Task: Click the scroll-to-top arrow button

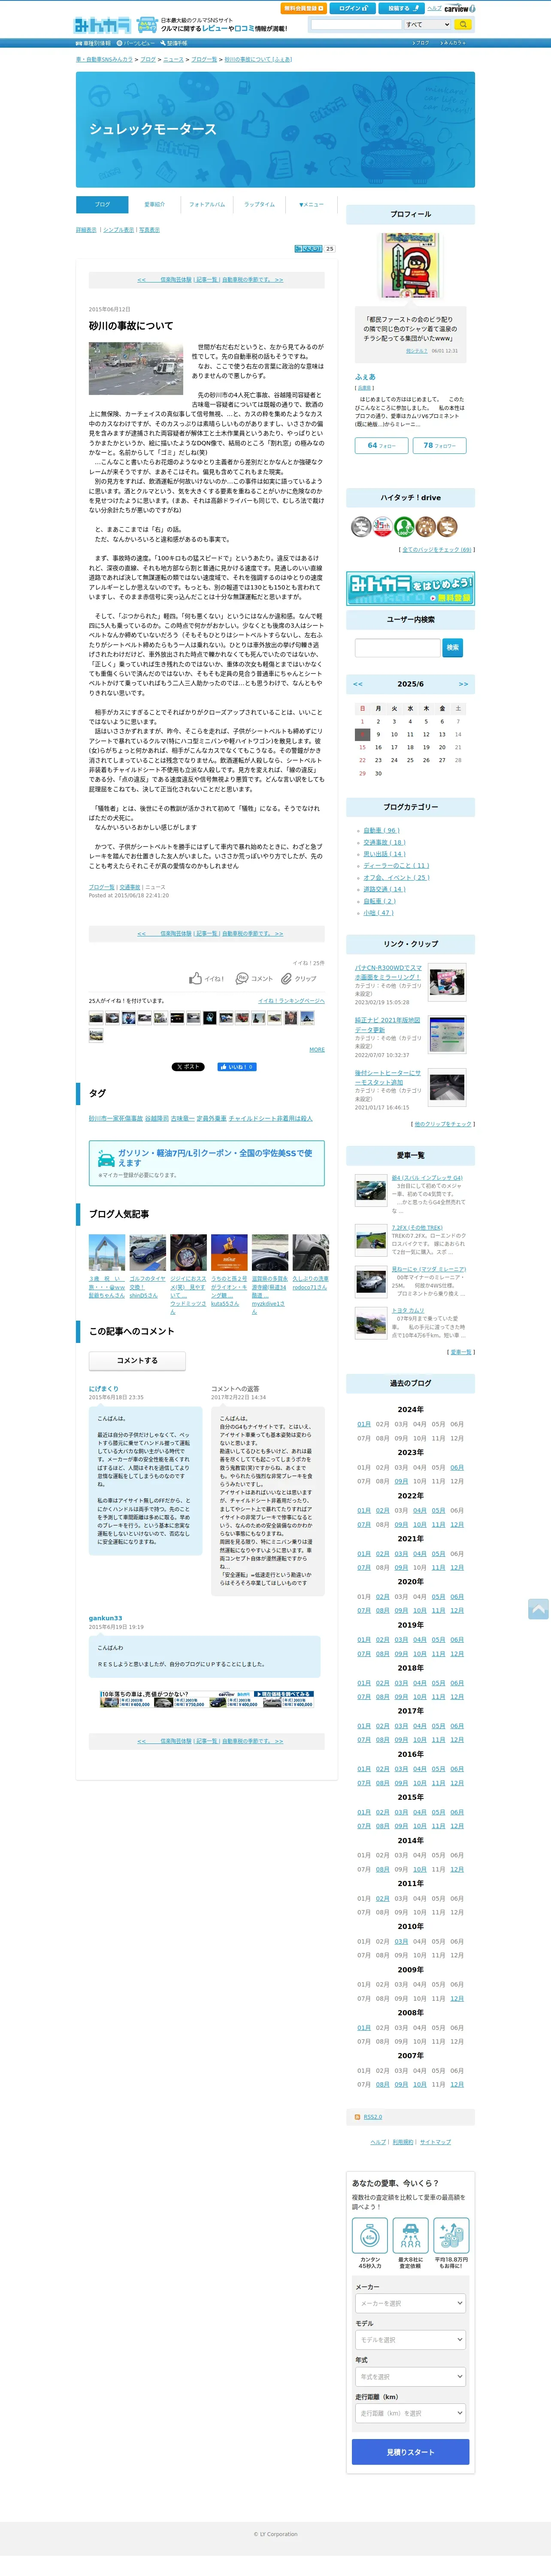Action: point(538,1609)
